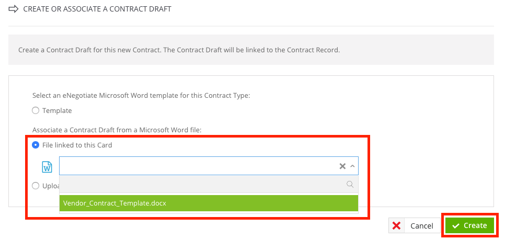Viewport: 505px width, 239px height.
Task: Click the 'File linked to this Card' label
Action: pyautogui.click(x=77, y=145)
